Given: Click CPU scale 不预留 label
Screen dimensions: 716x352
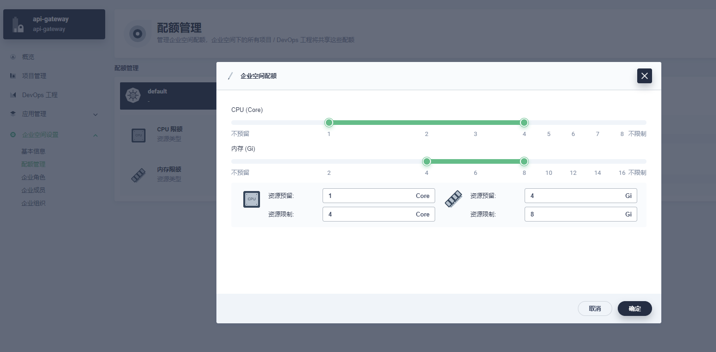Looking at the screenshot, I should pyautogui.click(x=240, y=134).
